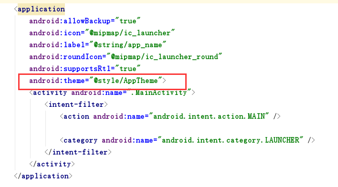338x187 pixels.
Task: Click the closing intent-filter tag
Action: (78, 152)
